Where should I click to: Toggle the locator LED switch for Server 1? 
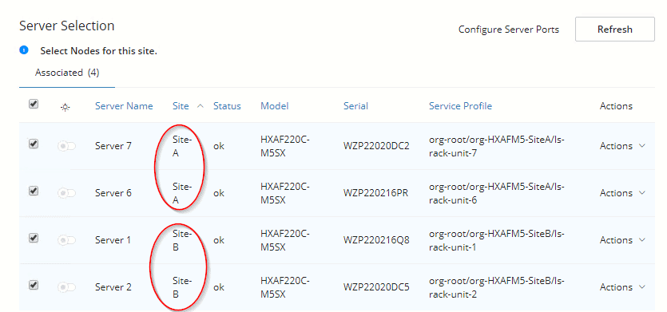66,241
